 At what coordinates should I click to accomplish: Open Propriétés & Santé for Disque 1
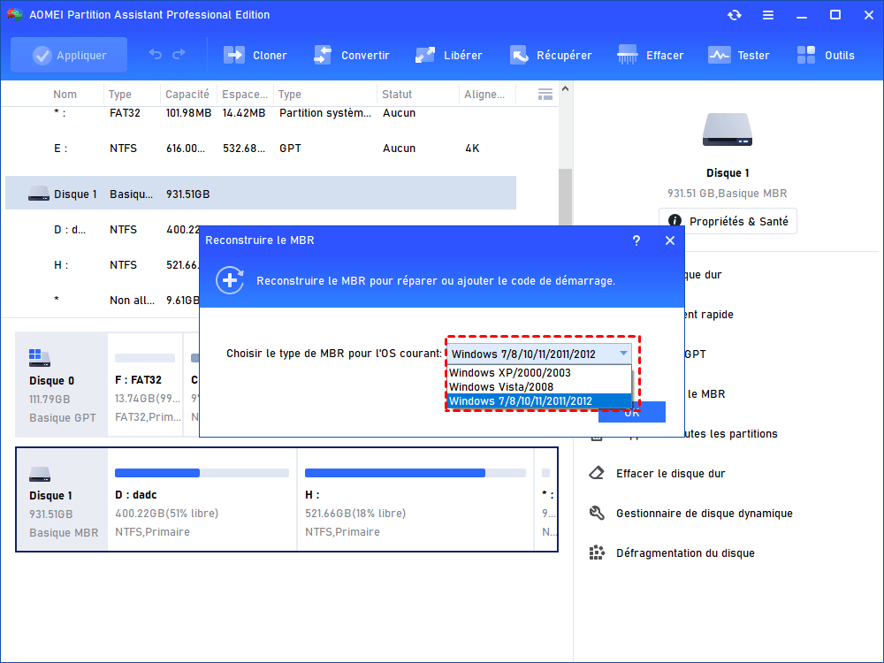click(x=728, y=221)
